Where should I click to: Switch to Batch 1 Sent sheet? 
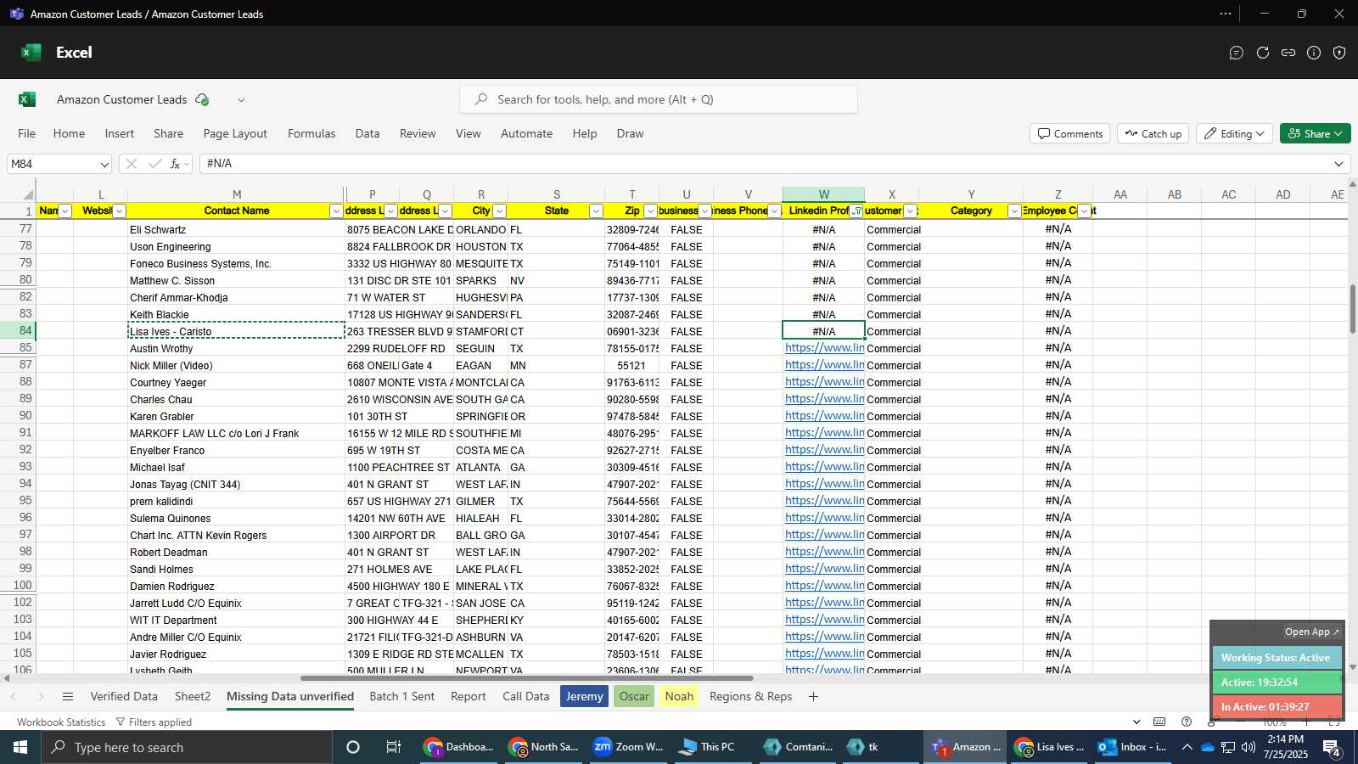(402, 697)
